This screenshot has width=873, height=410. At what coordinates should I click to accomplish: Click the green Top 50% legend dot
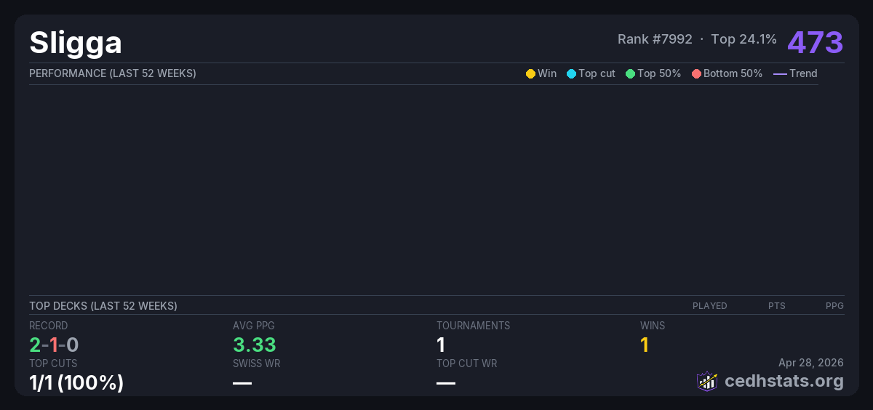pyautogui.click(x=630, y=73)
